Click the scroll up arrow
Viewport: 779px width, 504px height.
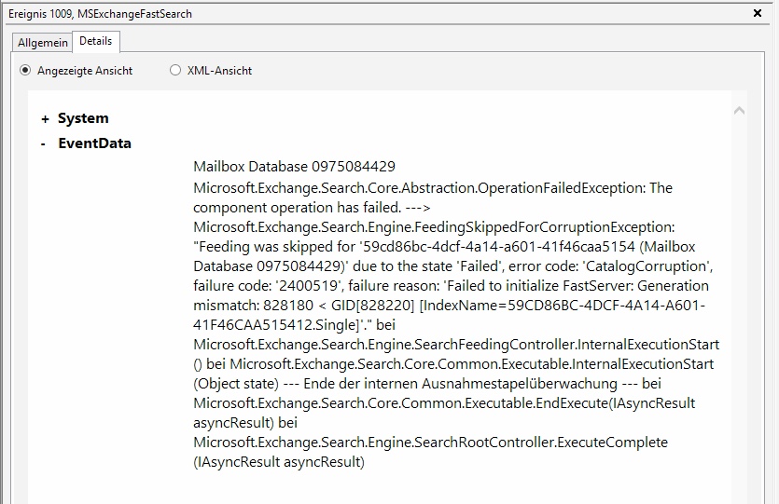coord(739,111)
